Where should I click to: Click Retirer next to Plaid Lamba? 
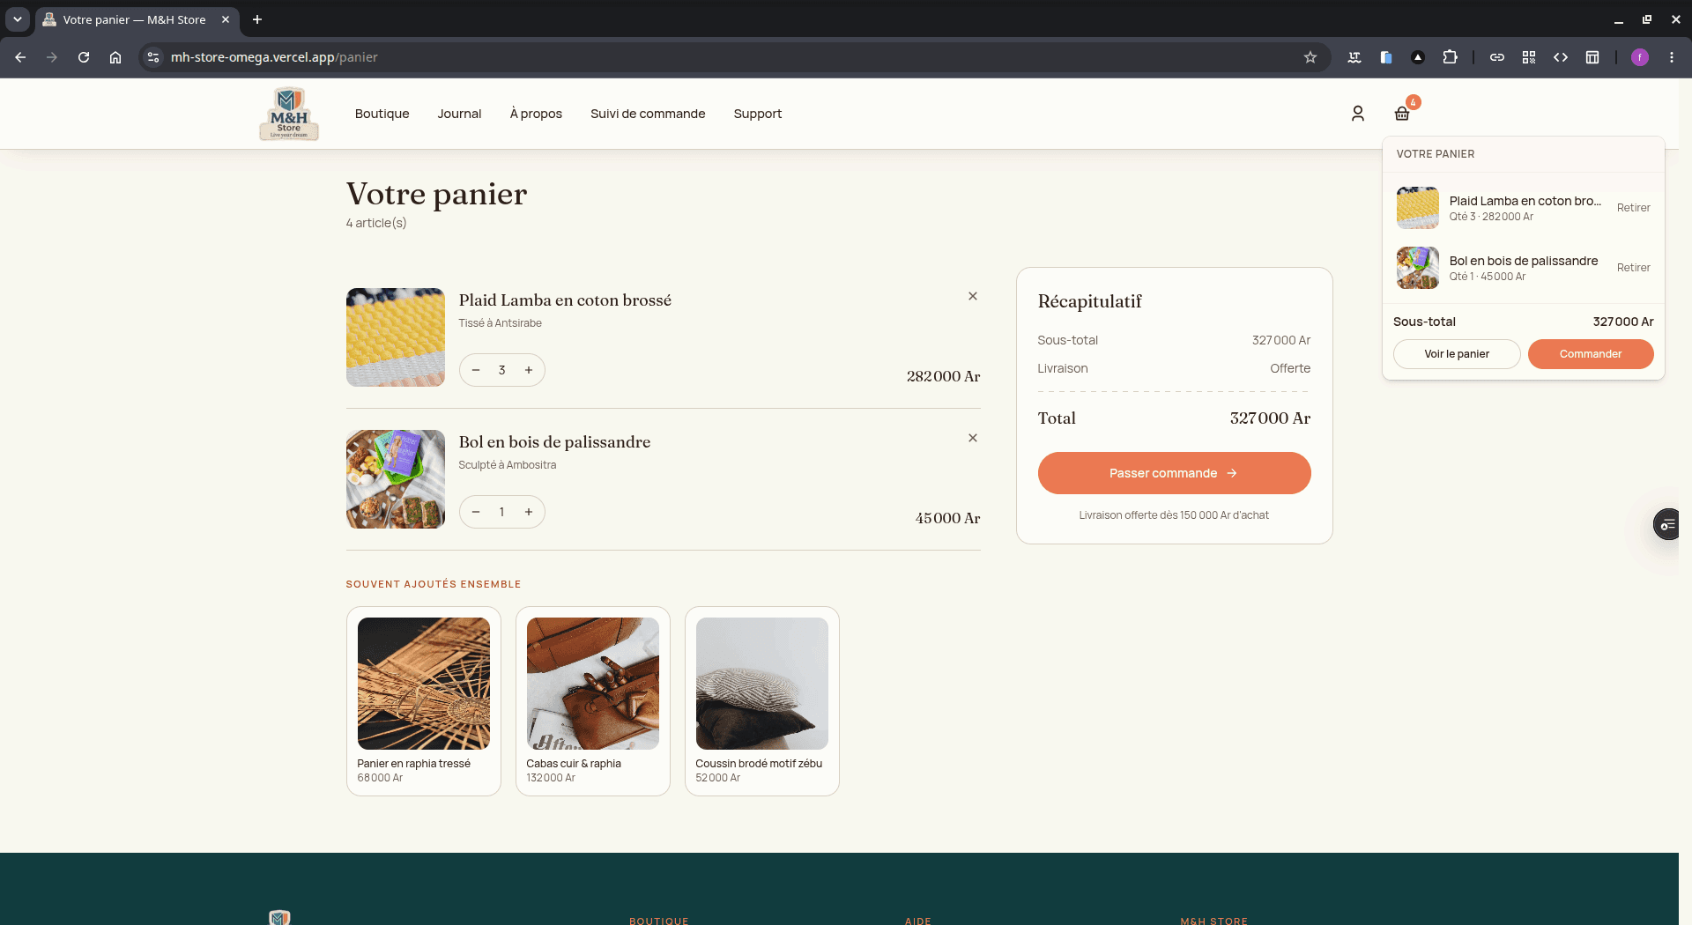[1633, 208]
